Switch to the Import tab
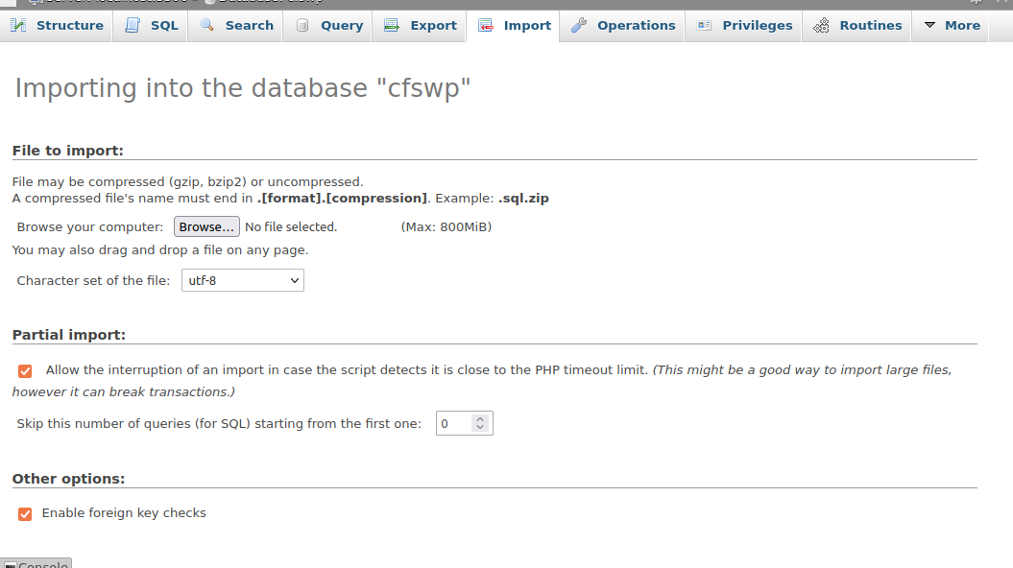 514,25
